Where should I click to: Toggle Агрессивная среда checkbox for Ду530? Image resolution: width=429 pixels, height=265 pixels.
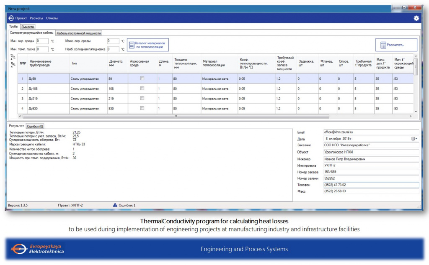tap(142, 108)
